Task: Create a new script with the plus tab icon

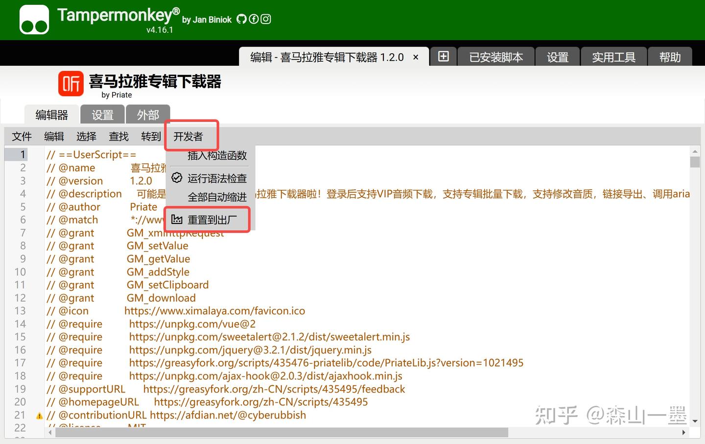Action: 443,56
